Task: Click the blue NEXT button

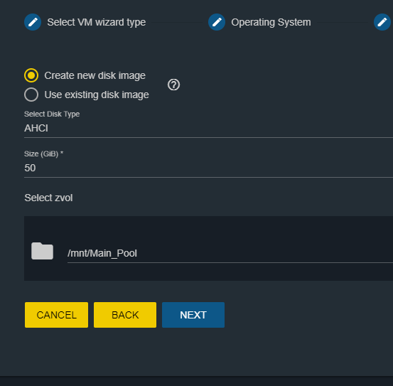Action: click(x=193, y=315)
